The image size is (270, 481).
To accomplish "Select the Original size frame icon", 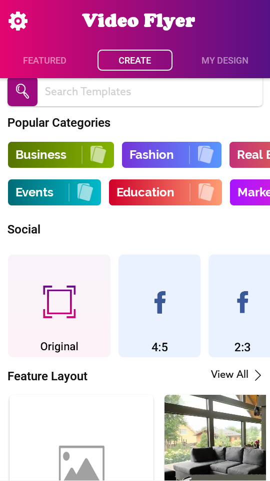I will point(59,302).
